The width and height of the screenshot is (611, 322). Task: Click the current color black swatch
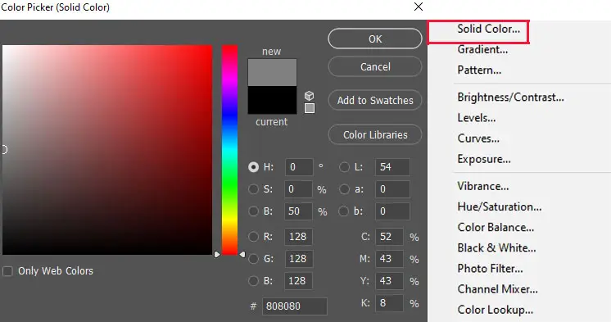272,100
